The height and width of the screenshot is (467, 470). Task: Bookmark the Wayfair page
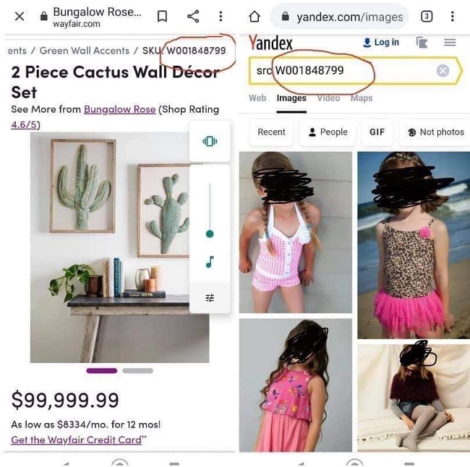pos(162,16)
